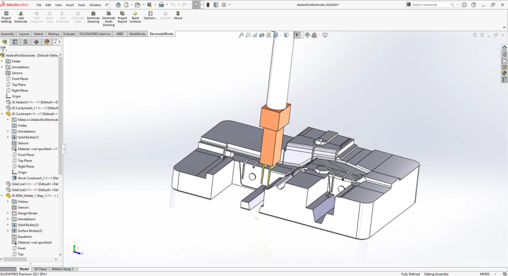Open ElectrodeWorks Project Settings
The height and width of the screenshot is (276, 508).
(6, 17)
